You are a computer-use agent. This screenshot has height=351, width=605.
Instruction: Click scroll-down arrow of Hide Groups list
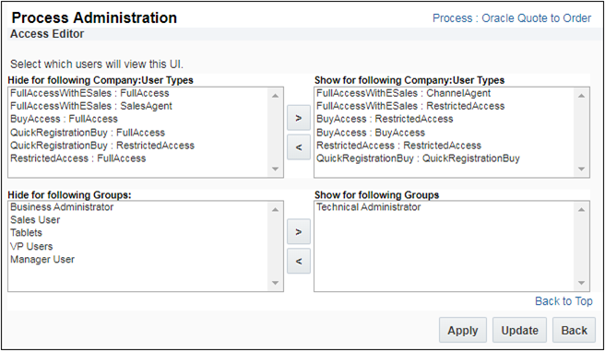pyautogui.click(x=275, y=283)
